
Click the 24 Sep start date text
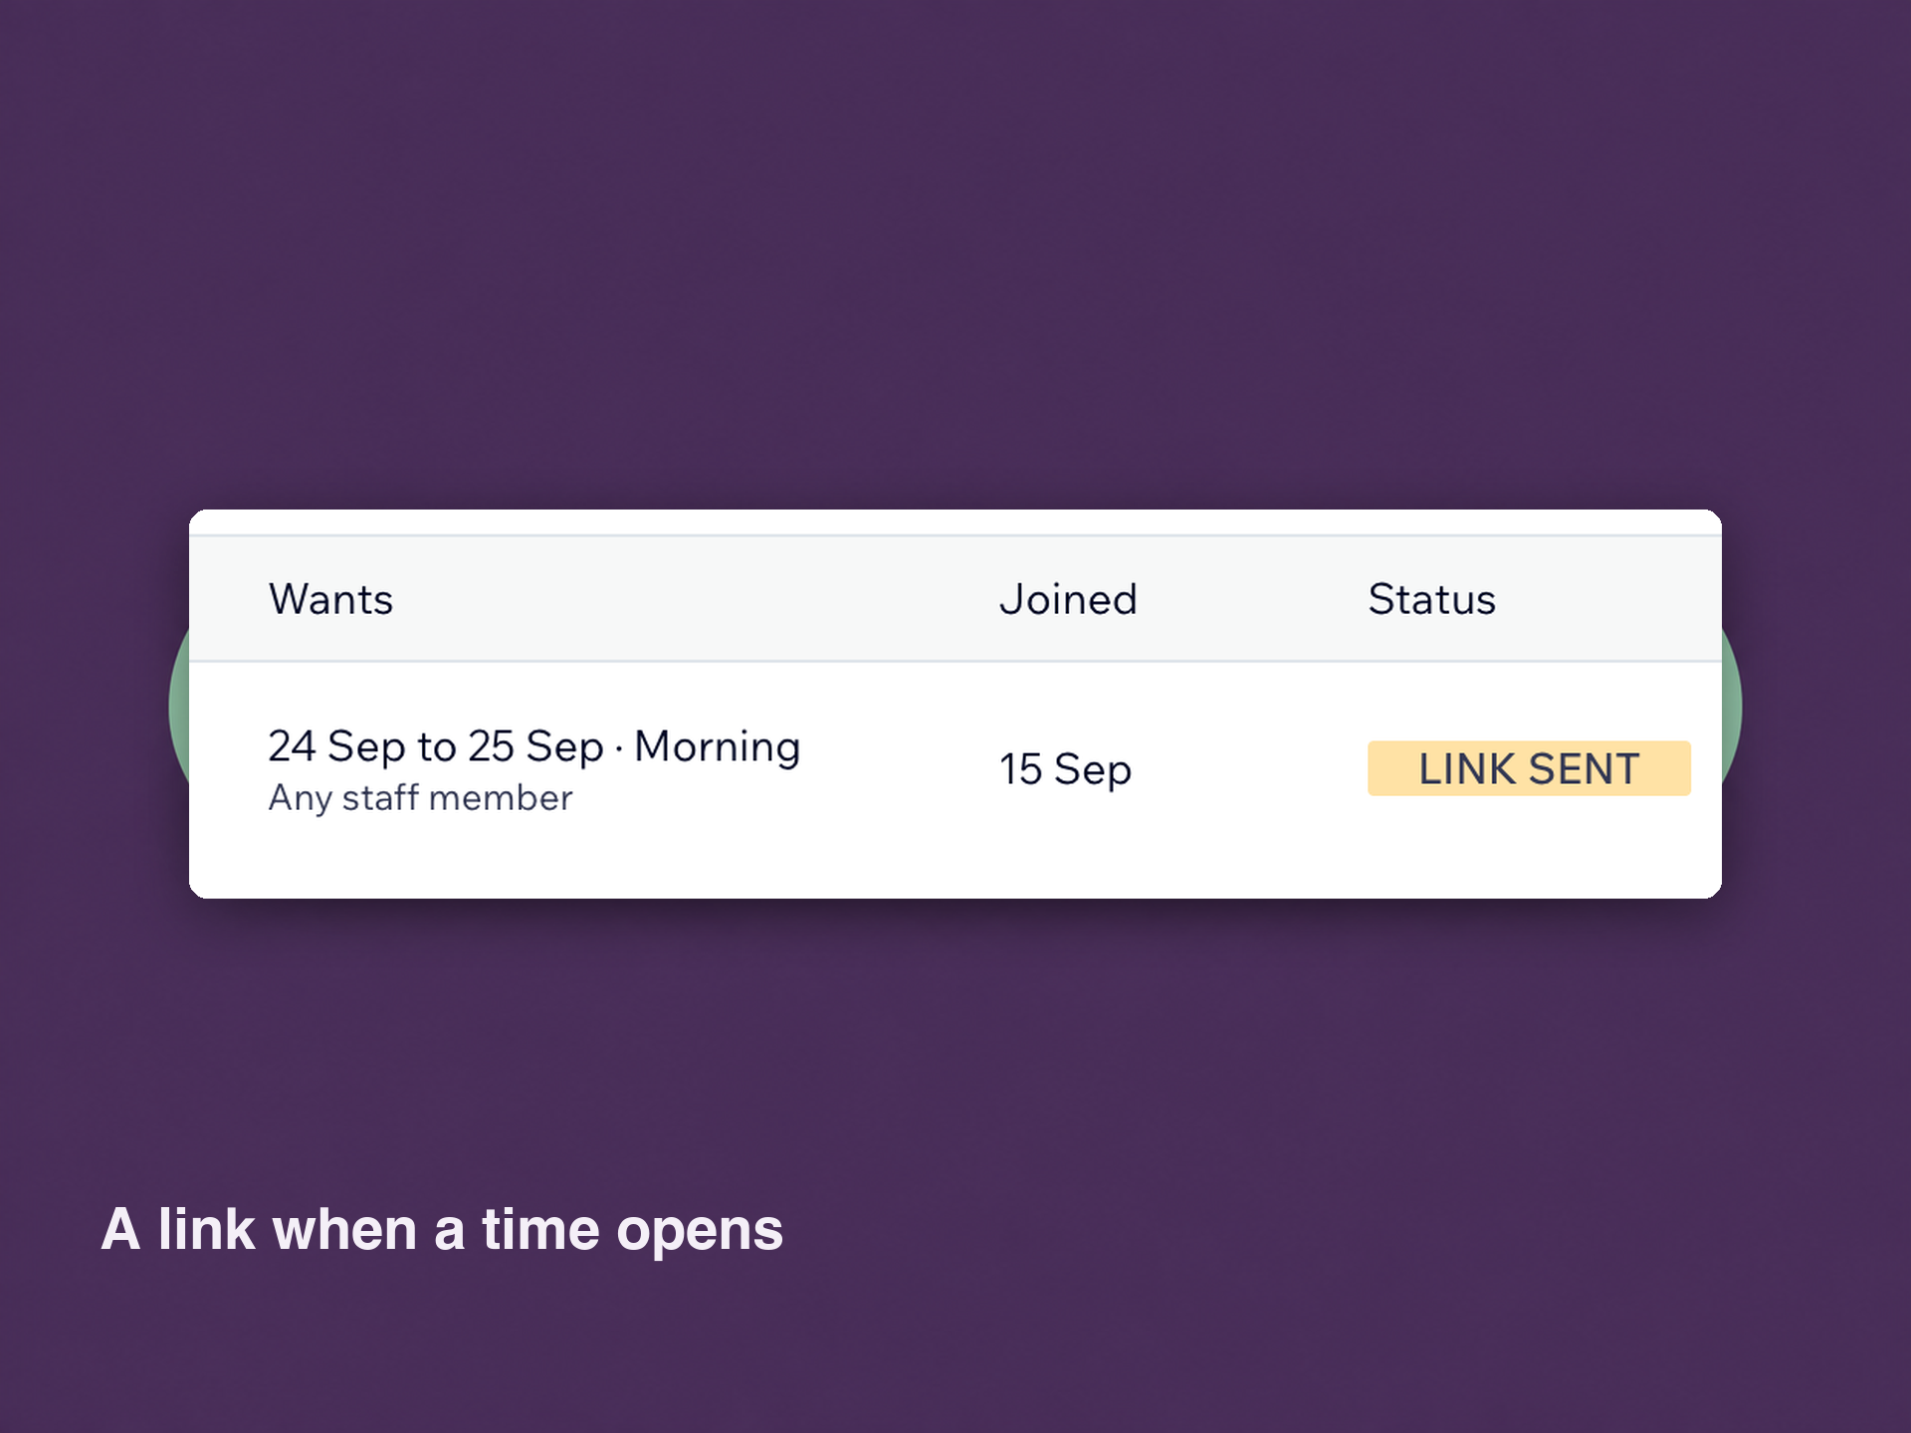(336, 747)
